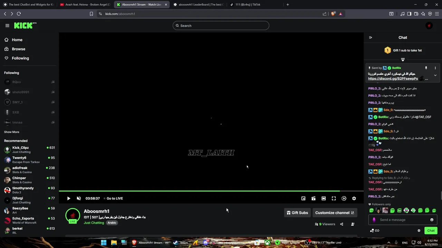
Task: Show hidden system tray icons
Action: pos(389,242)
